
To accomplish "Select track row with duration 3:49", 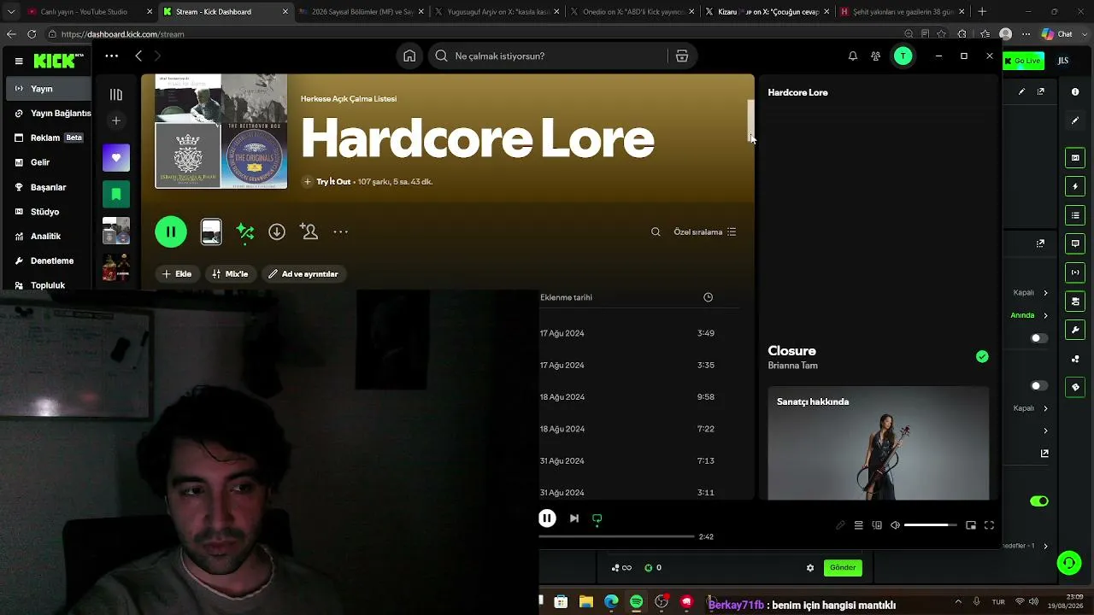I will tap(639, 333).
